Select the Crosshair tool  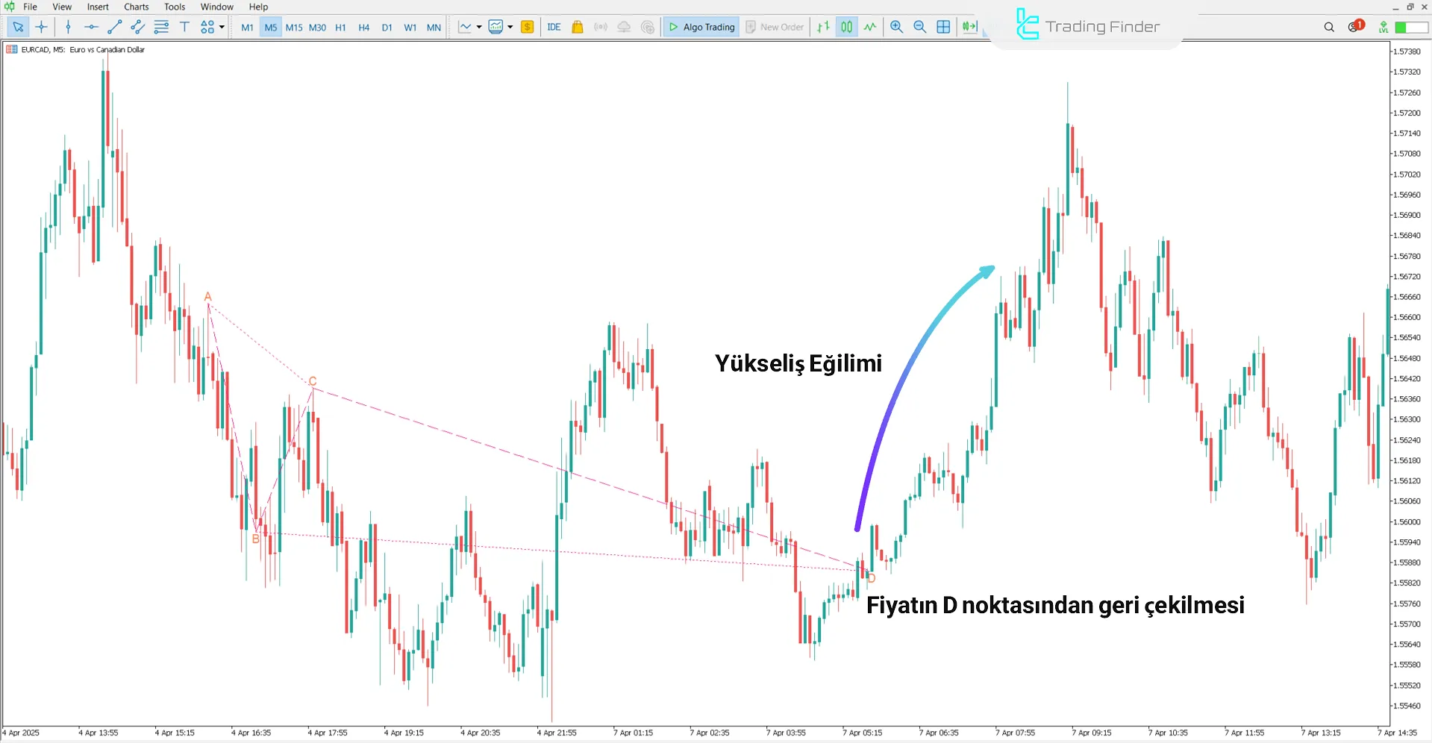click(x=42, y=27)
